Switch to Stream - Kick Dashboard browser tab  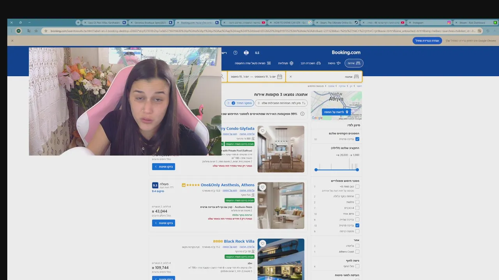point(476,23)
